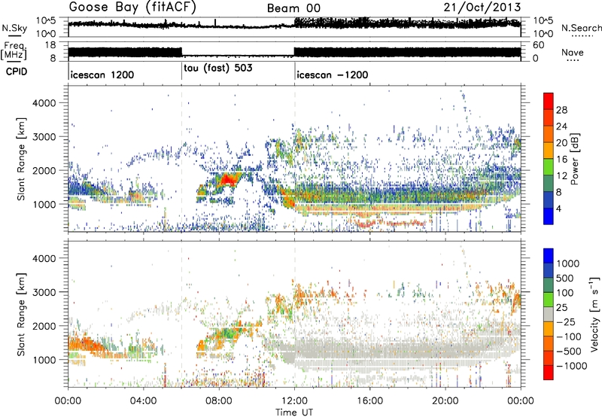This screenshot has height=417, width=602.
Task: Click the 'Slant Range [km]' label of power panel
Action: [21, 159]
